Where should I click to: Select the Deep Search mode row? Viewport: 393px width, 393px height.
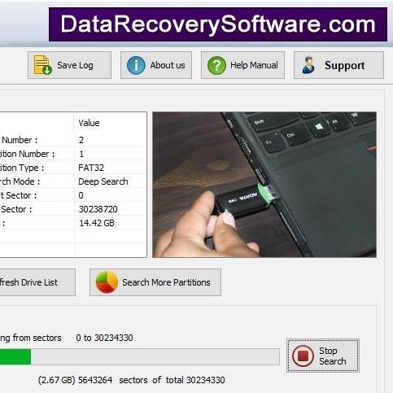pyautogui.click(x=73, y=181)
